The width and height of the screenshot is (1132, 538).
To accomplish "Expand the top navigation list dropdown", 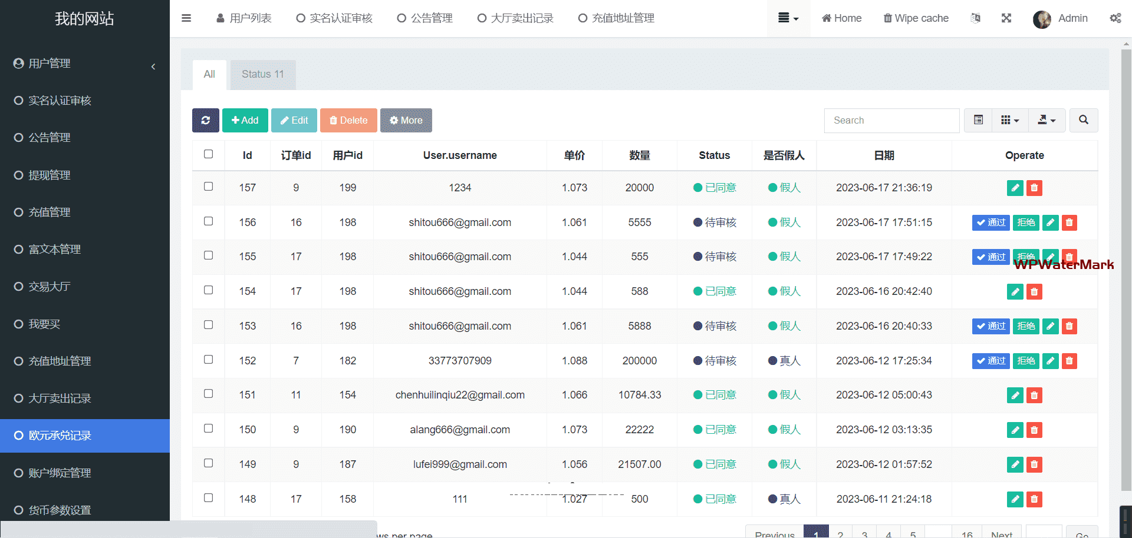I will [788, 18].
